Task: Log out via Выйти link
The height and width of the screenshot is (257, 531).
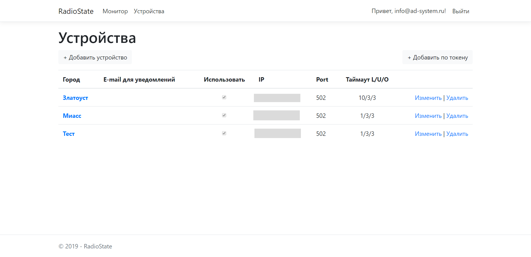Action: click(460, 11)
